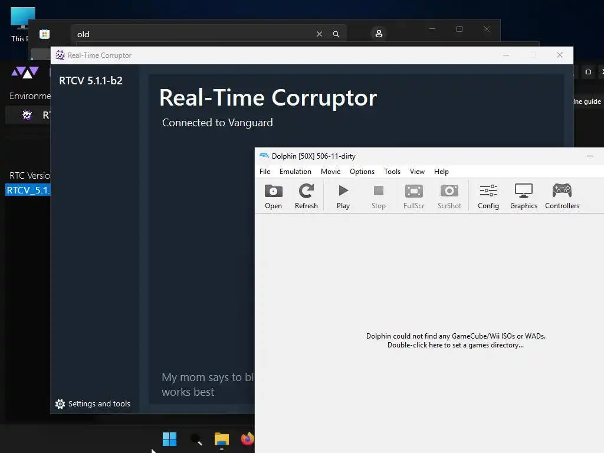
Task: Clear the 'old' search text with X
Action: [x=319, y=34]
